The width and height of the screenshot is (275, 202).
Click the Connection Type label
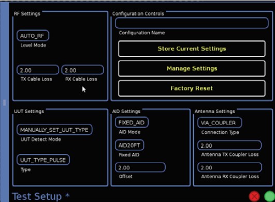(x=220, y=132)
